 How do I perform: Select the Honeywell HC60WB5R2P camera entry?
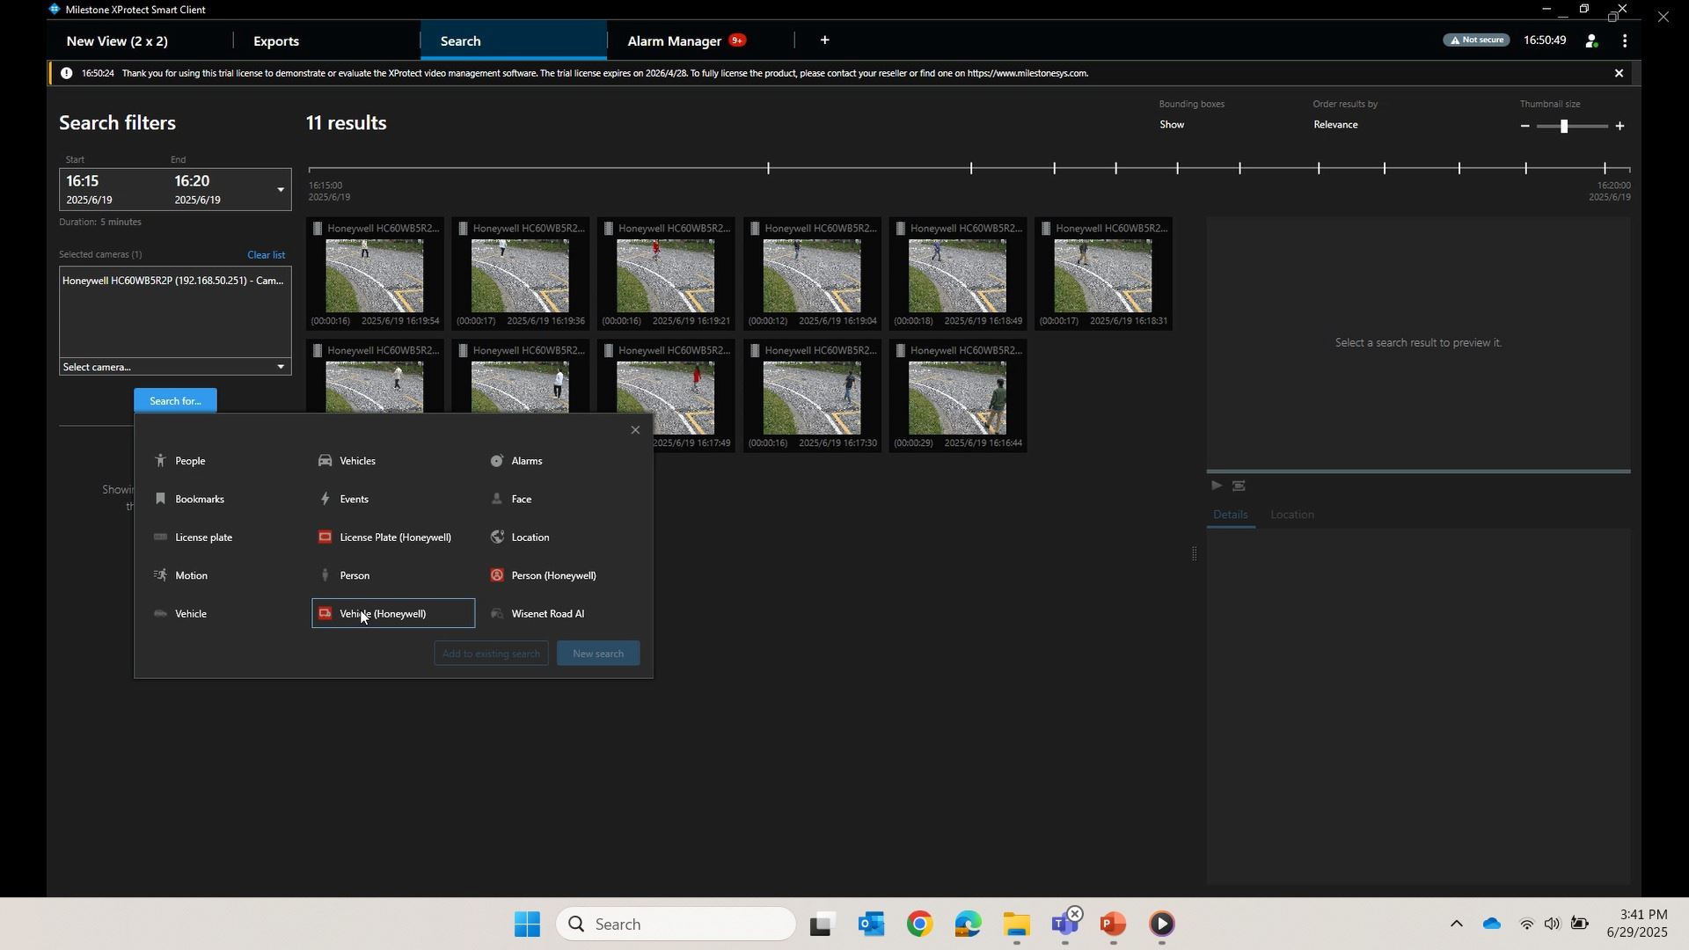click(x=173, y=281)
